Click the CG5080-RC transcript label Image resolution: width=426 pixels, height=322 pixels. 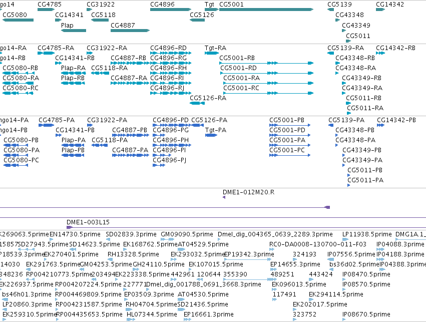click(21, 88)
